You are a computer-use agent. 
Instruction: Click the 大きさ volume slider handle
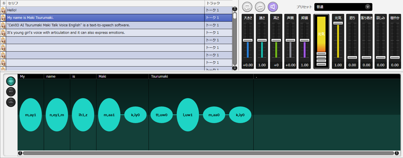tap(248, 40)
